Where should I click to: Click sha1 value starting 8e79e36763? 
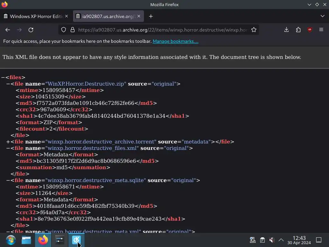pyautogui.click(x=100, y=219)
